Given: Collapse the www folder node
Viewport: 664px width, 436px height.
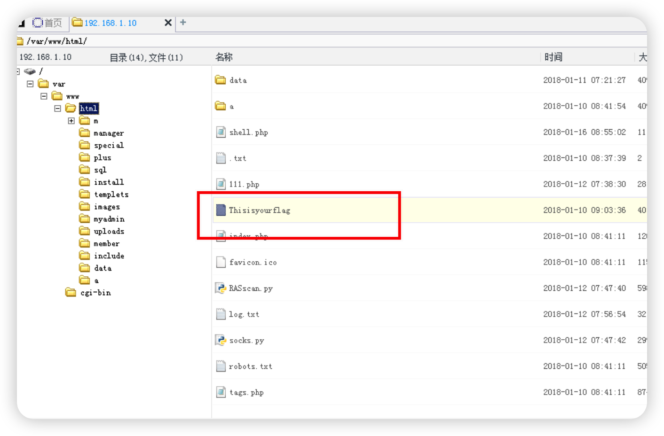Looking at the screenshot, I should (44, 96).
